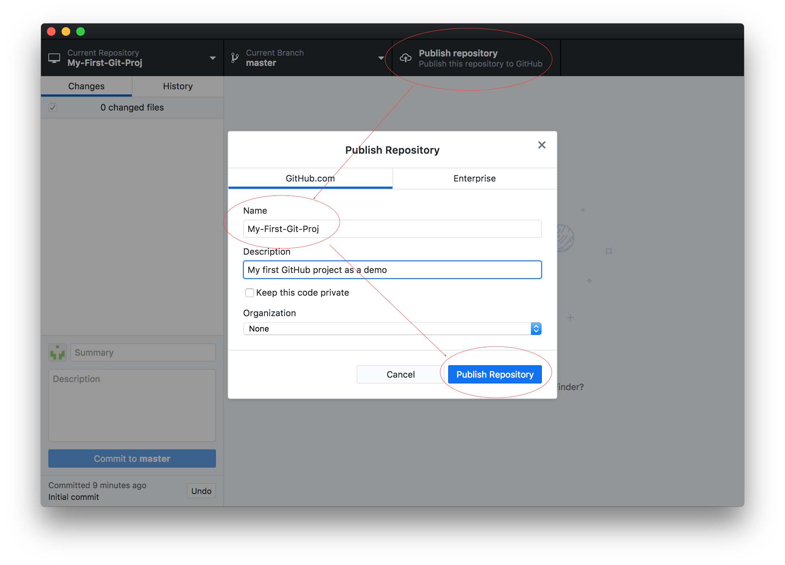Image resolution: width=785 pixels, height=565 pixels.
Task: Click the red close window button
Action: coord(51,31)
